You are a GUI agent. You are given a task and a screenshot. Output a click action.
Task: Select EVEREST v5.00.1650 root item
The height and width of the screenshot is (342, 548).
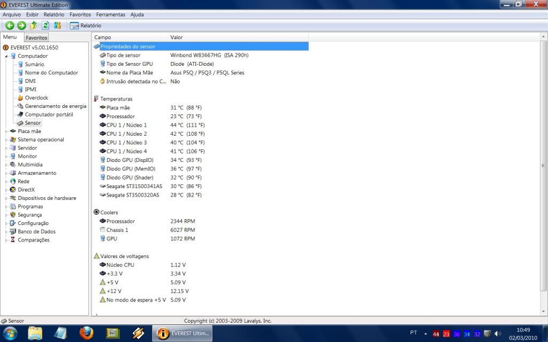31,48
